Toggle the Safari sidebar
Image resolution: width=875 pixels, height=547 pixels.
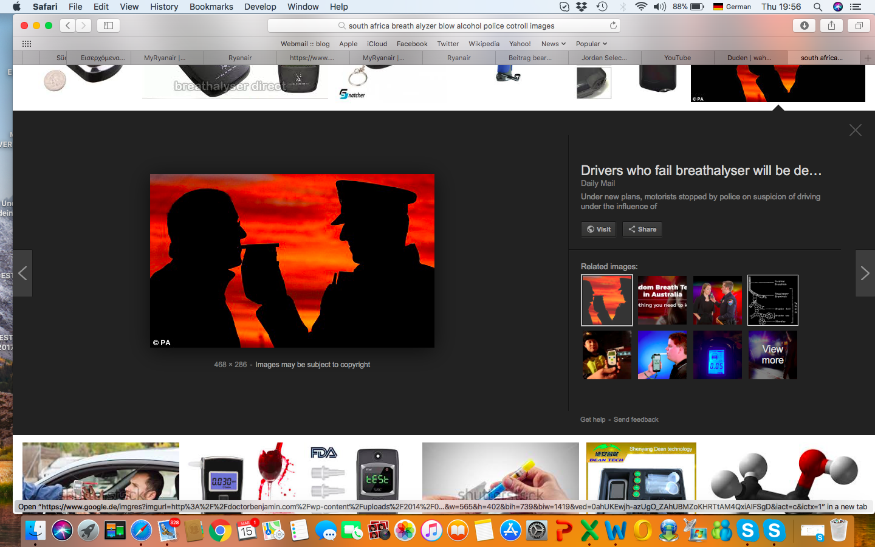tap(108, 26)
